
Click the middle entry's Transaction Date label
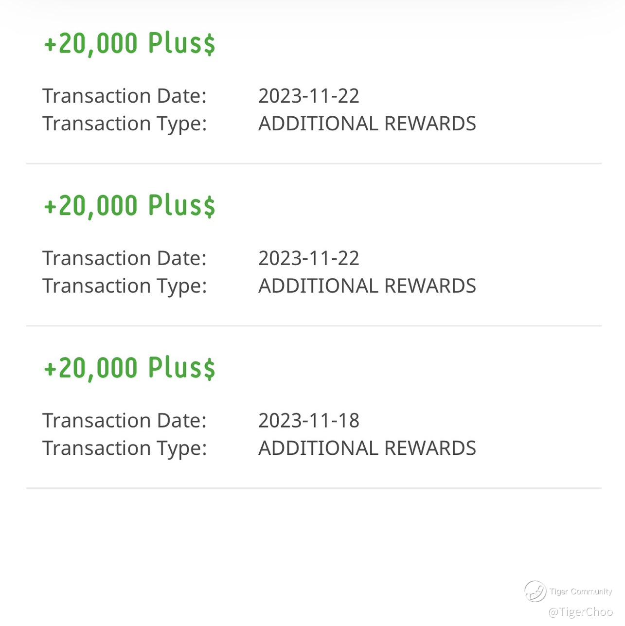pyautogui.click(x=125, y=258)
